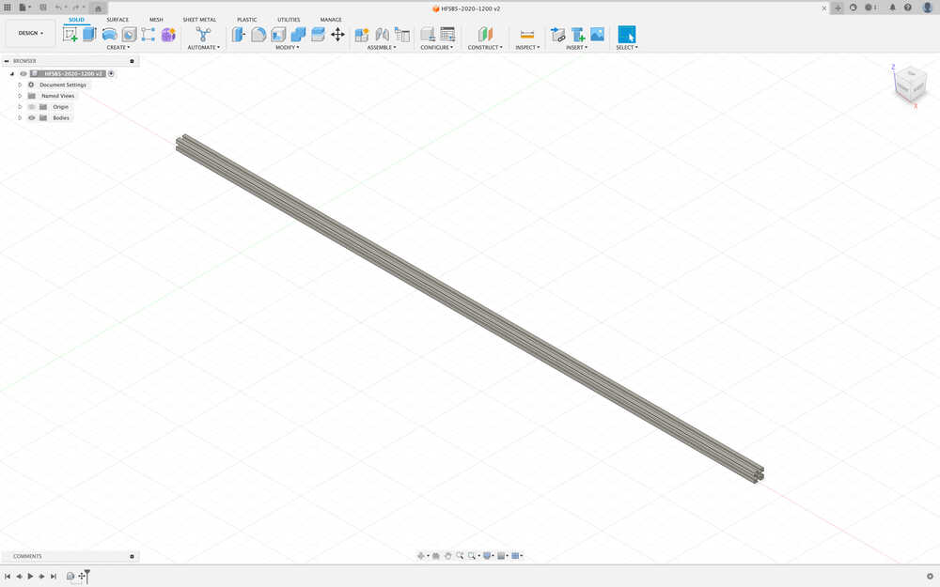Click the radio button beside HFSB5-2020-1200 v2
Image resolution: width=940 pixels, height=587 pixels.
coord(111,73)
